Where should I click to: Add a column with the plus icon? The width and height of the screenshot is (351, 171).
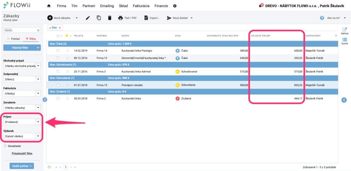coord(336,36)
